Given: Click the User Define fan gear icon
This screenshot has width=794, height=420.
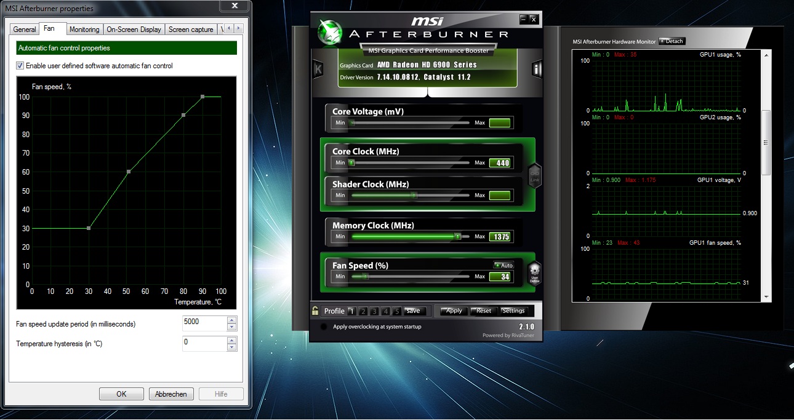Looking at the screenshot, I should [534, 273].
